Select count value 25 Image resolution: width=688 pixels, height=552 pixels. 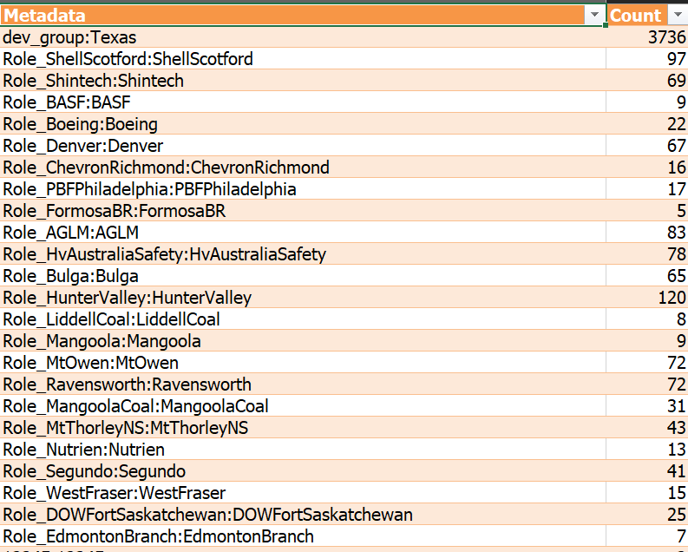[647, 516]
